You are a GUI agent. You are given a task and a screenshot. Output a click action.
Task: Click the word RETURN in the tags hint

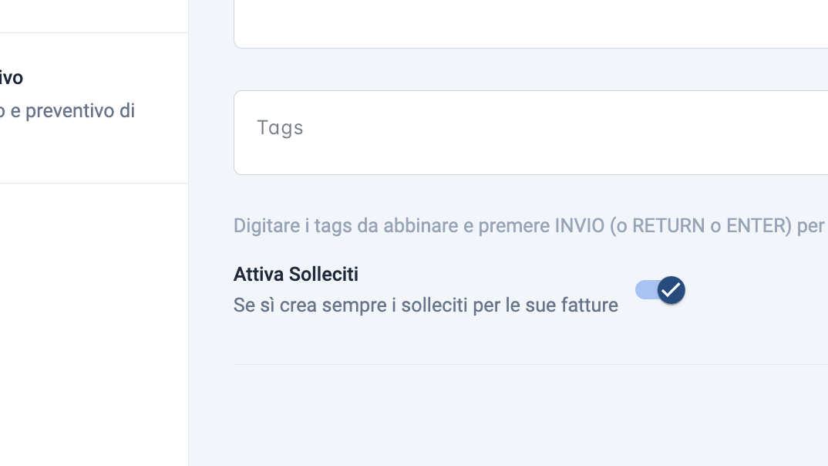[x=668, y=225]
